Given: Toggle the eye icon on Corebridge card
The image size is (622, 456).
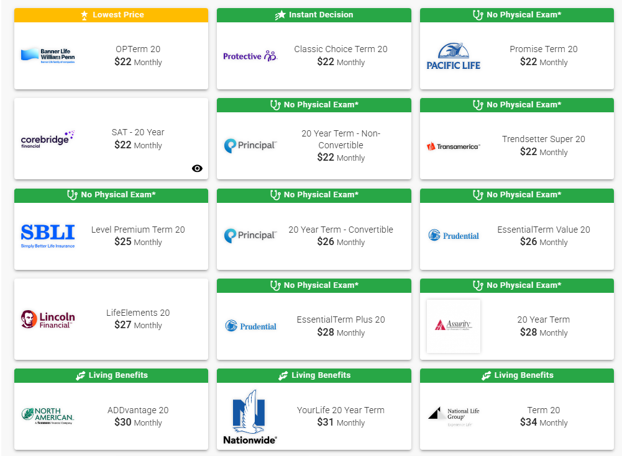Looking at the screenshot, I should pos(197,168).
